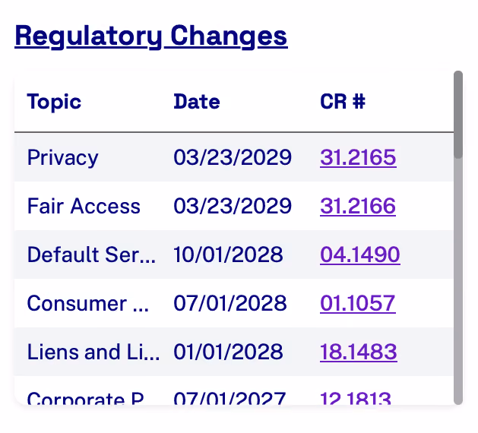Click the 07/01/2028 date cell

pyautogui.click(x=230, y=303)
